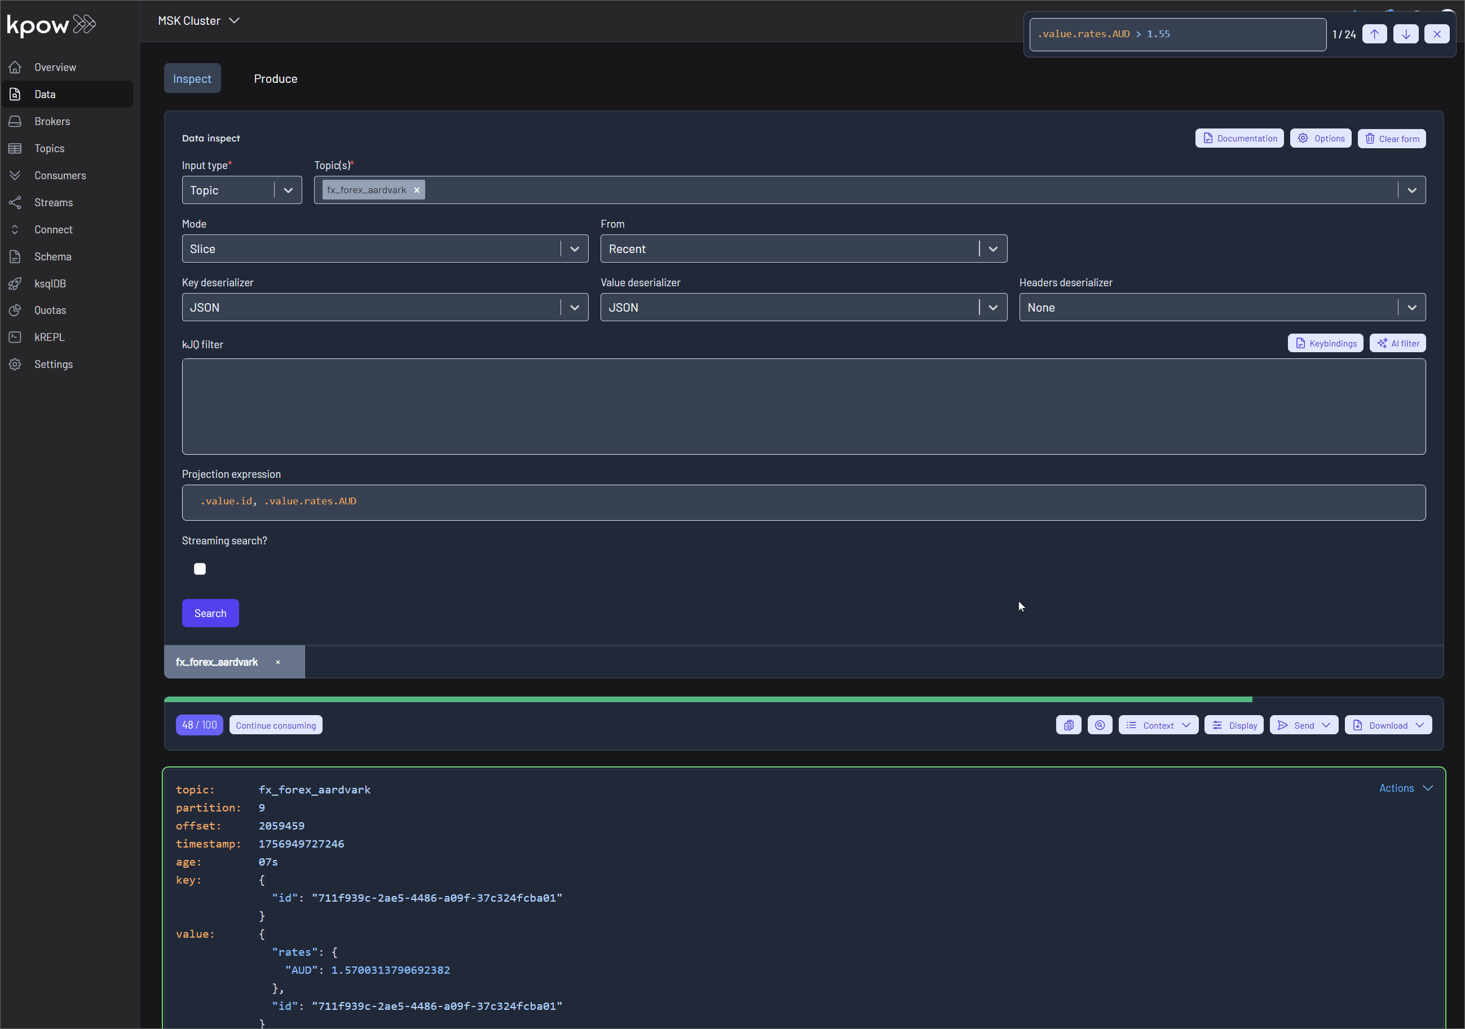The height and width of the screenshot is (1029, 1465).
Task: Click the copy results icon
Action: pos(1069,725)
